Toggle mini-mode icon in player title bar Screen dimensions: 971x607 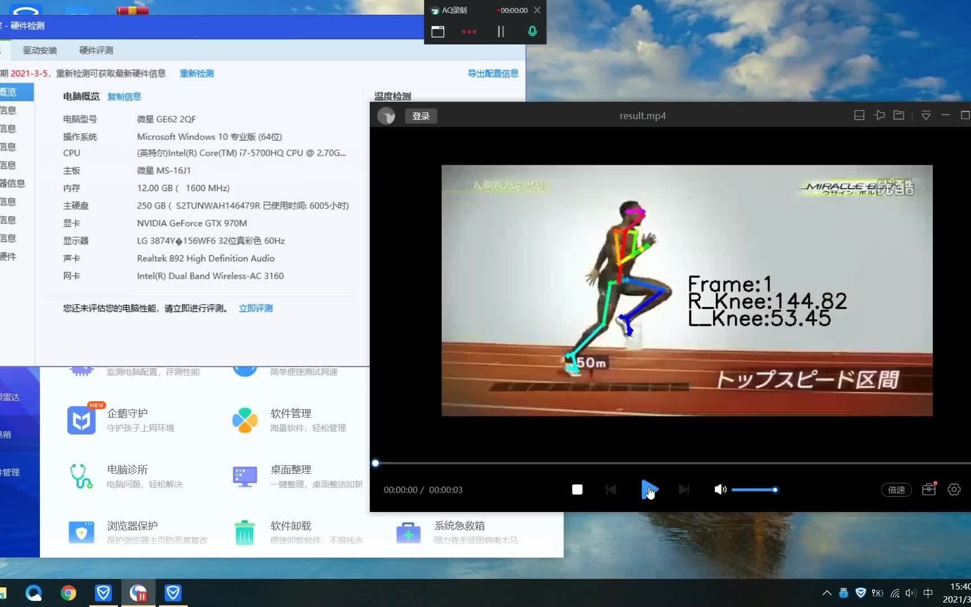(x=859, y=115)
